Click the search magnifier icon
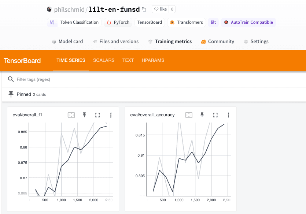The height and width of the screenshot is (214, 306). tap(11, 79)
